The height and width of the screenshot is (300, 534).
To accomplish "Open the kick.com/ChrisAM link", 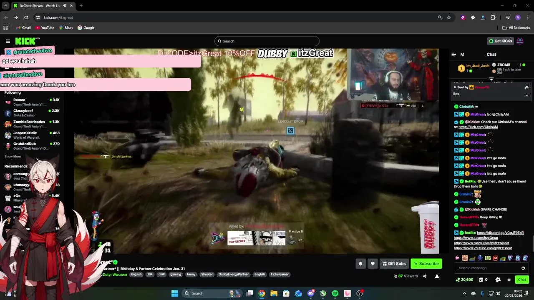I will tap(478, 127).
